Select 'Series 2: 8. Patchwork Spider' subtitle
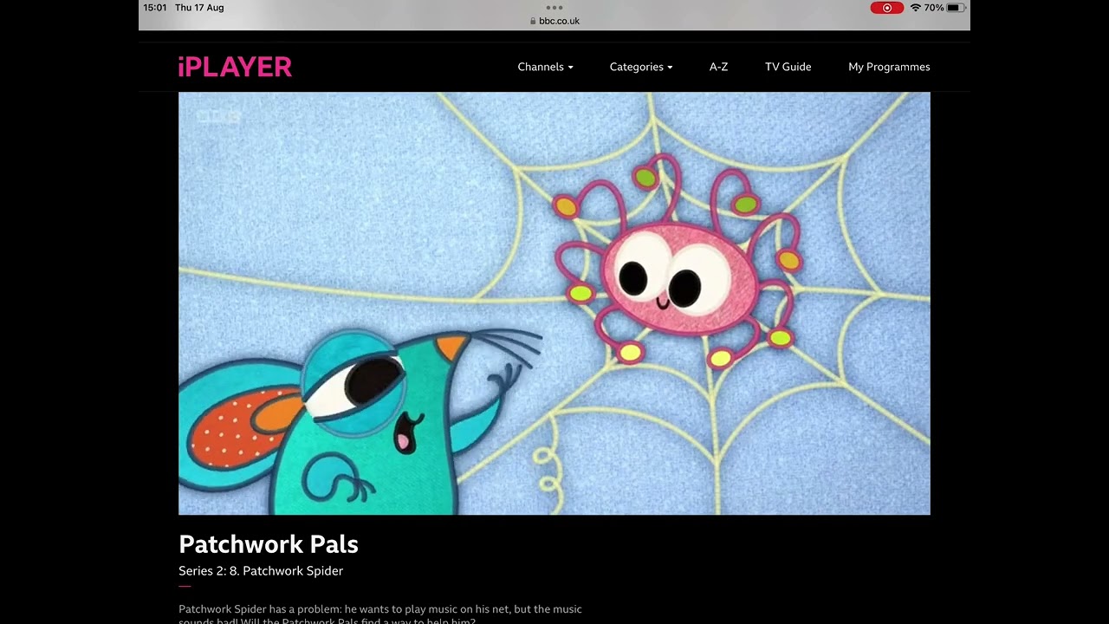Image resolution: width=1109 pixels, height=624 pixels. (x=261, y=570)
